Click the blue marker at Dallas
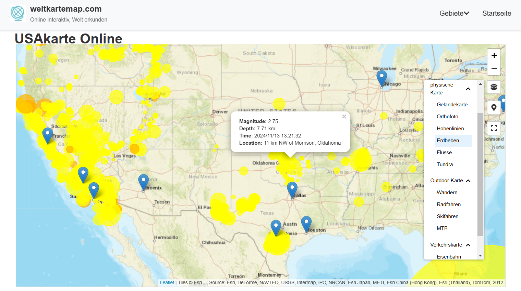This screenshot has height=291, width=521. pos(292,190)
